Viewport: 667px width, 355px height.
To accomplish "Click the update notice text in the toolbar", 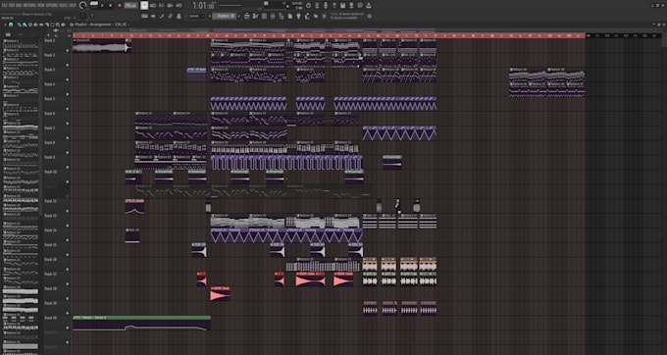I will coord(346,16).
